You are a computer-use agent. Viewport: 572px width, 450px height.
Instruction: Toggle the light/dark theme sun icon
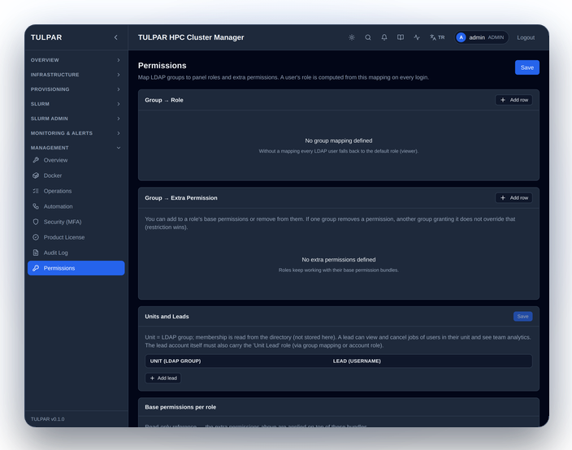[x=352, y=37]
